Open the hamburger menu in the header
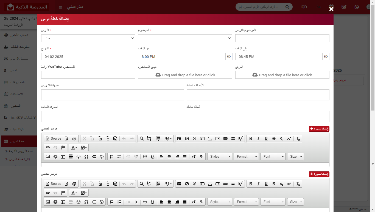Screen dimensions: 375x212 tap(61, 7)
